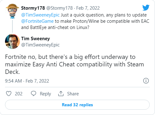Image resolution: width=155 pixels, height=115 pixels.
Task: Like the tweet with the heart icon
Action: (x=9, y=93)
